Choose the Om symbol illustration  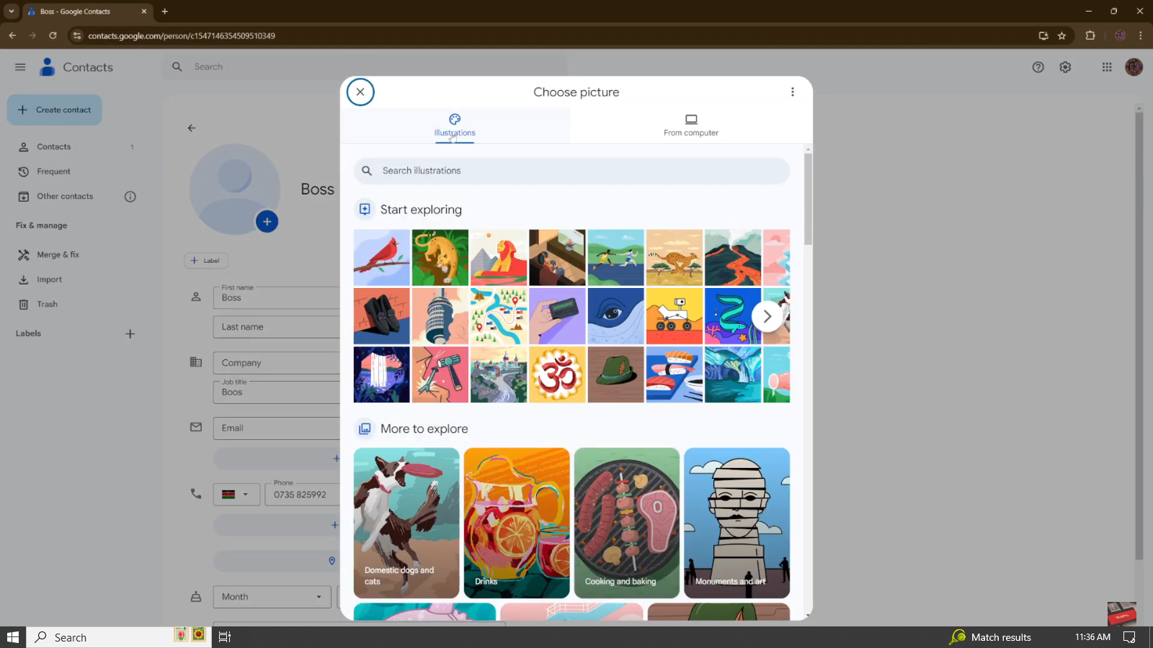(x=557, y=374)
